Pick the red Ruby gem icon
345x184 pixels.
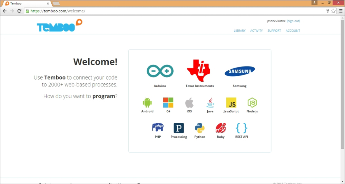point(220,128)
